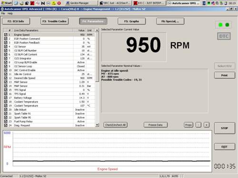Click the red square quick launch icon
Image resolution: width=238 pixels, height=178 pixels.
pyautogui.click(x=32, y=3)
